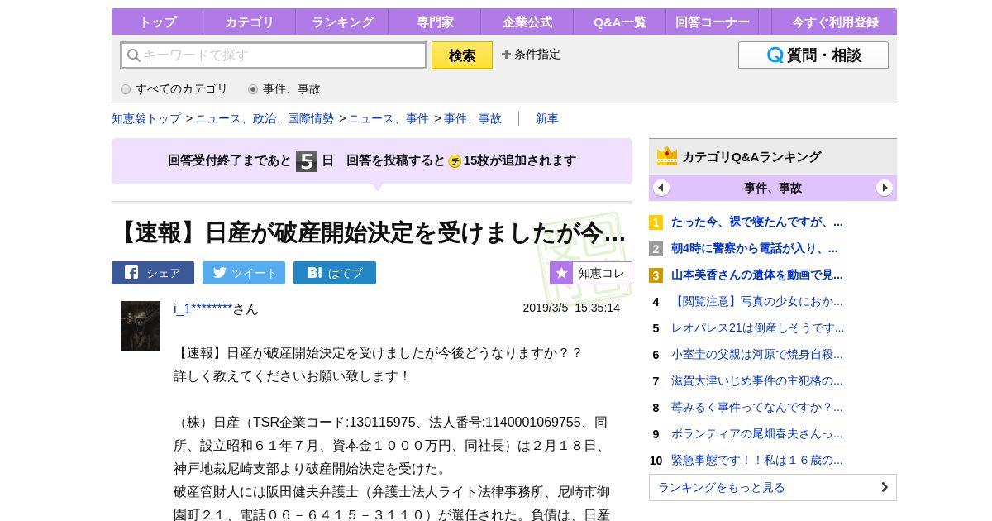Share via Facebook シェア button
The width and height of the screenshot is (992, 521).
tap(153, 273)
